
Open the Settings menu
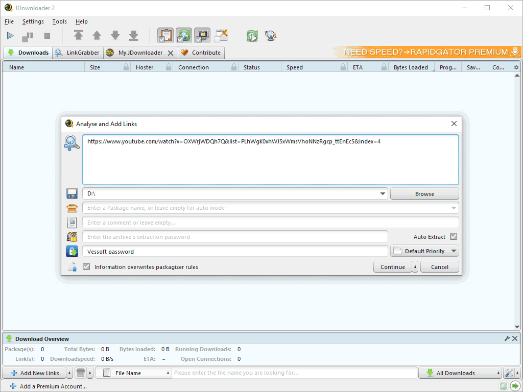33,21
